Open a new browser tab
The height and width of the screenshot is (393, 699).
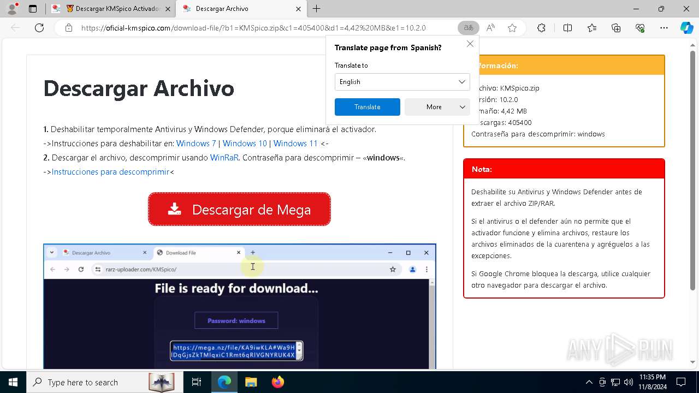pyautogui.click(x=317, y=9)
